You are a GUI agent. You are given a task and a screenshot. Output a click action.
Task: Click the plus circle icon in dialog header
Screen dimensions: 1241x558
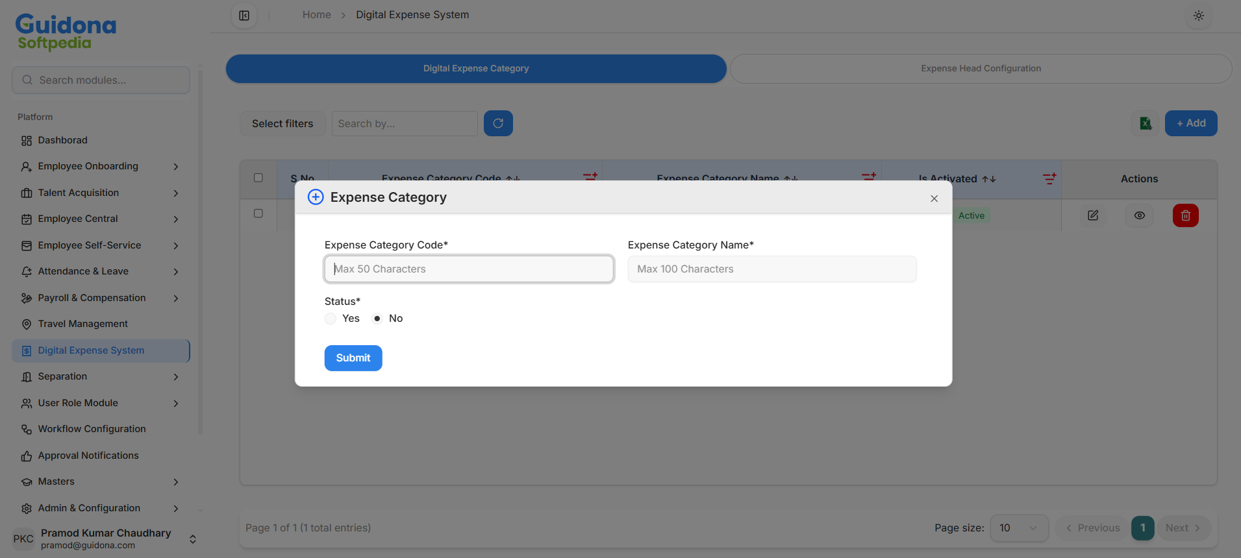pos(316,197)
